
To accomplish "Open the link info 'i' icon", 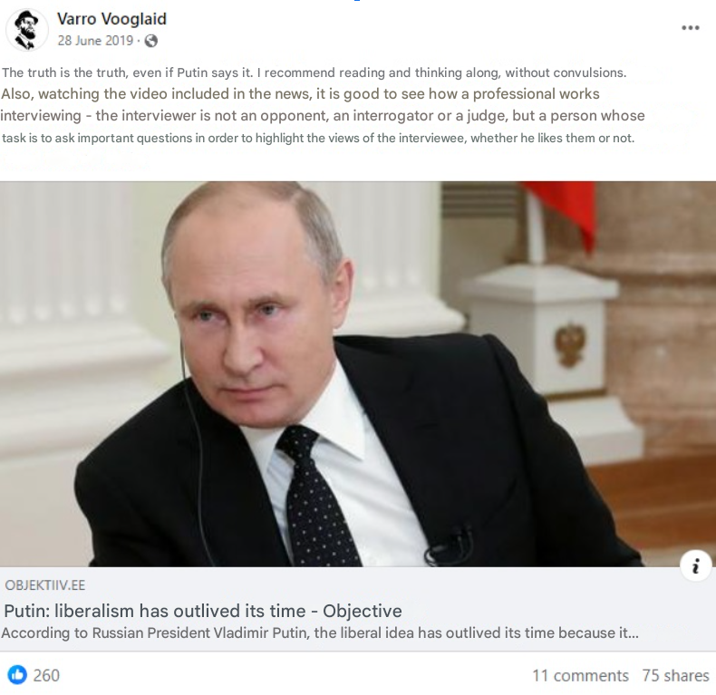I will point(695,566).
